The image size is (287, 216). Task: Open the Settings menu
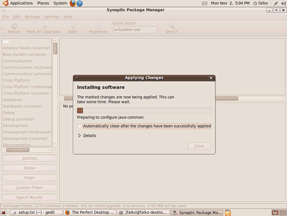click(x=52, y=17)
